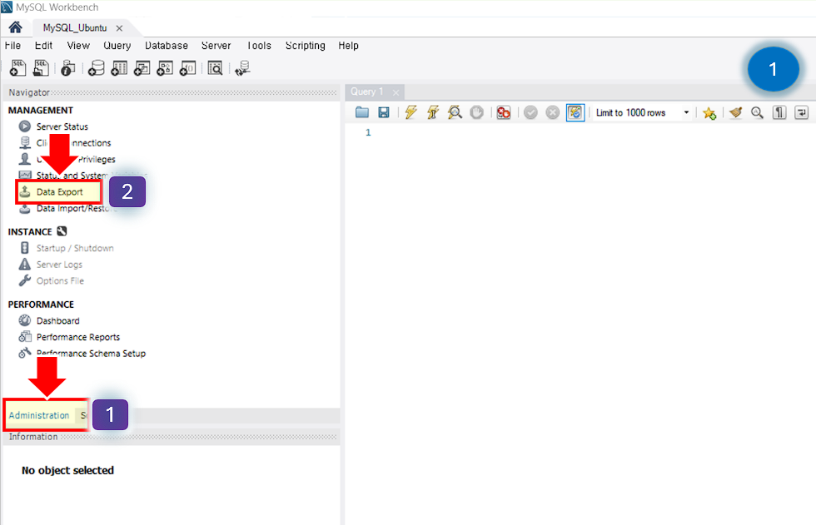
Task: Open Server Logs item
Action: coord(59,264)
